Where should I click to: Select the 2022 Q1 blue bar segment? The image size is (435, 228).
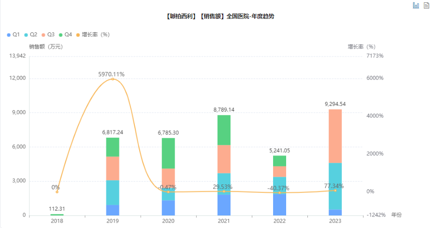pos(279,204)
